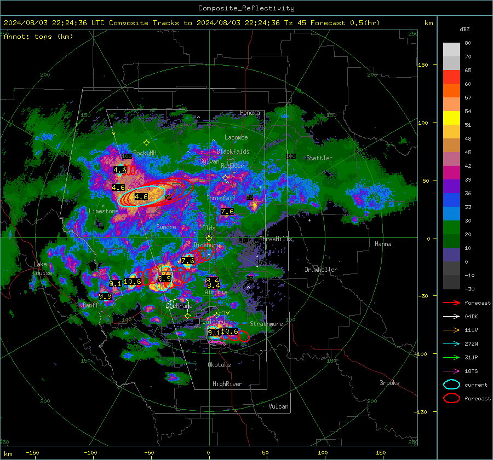Click the 30 dBZ green swatch

(x=451, y=227)
